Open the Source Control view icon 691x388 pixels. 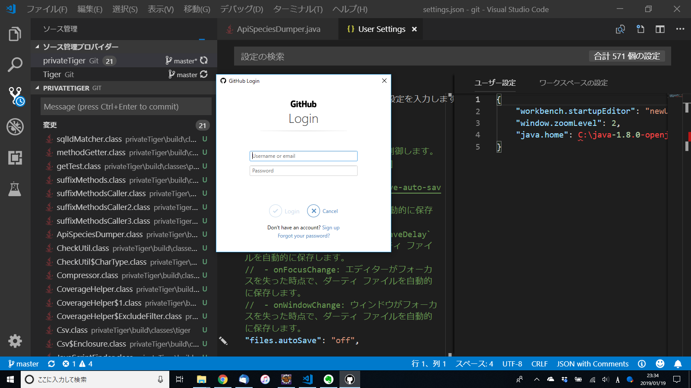click(16, 96)
